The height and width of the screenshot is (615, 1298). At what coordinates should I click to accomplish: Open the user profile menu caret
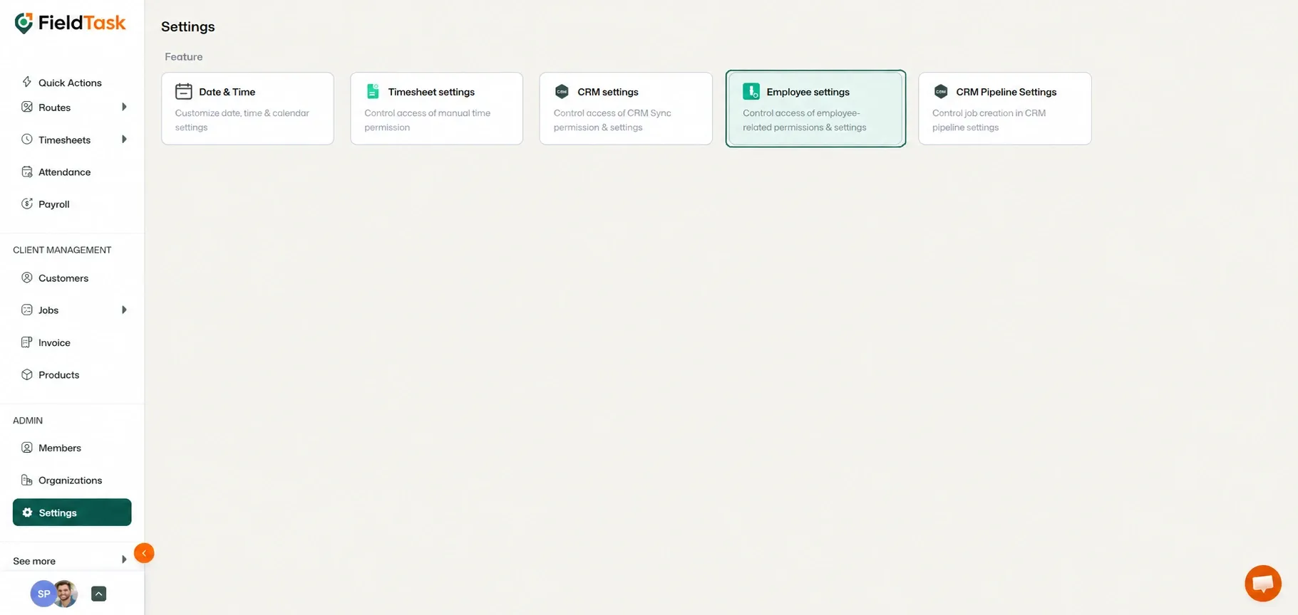click(x=99, y=594)
